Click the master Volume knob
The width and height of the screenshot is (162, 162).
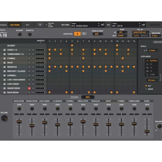[x=4, y=118]
